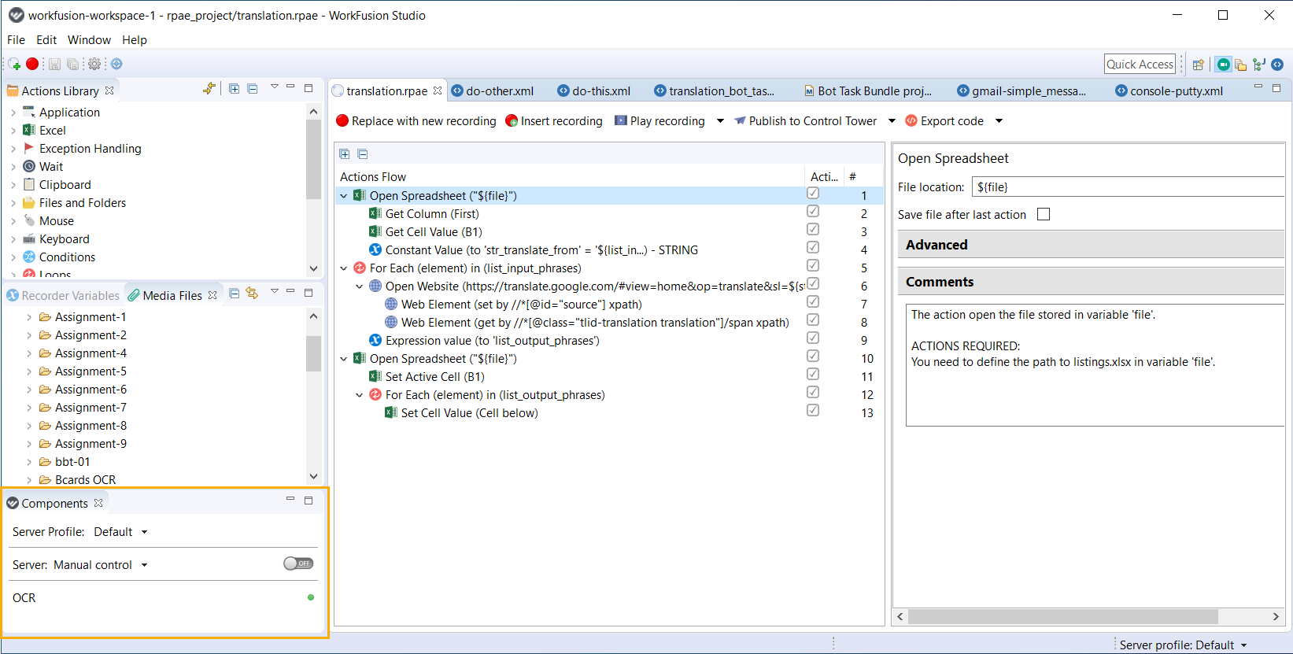
Task: Close the Components view tab
Action: click(98, 503)
